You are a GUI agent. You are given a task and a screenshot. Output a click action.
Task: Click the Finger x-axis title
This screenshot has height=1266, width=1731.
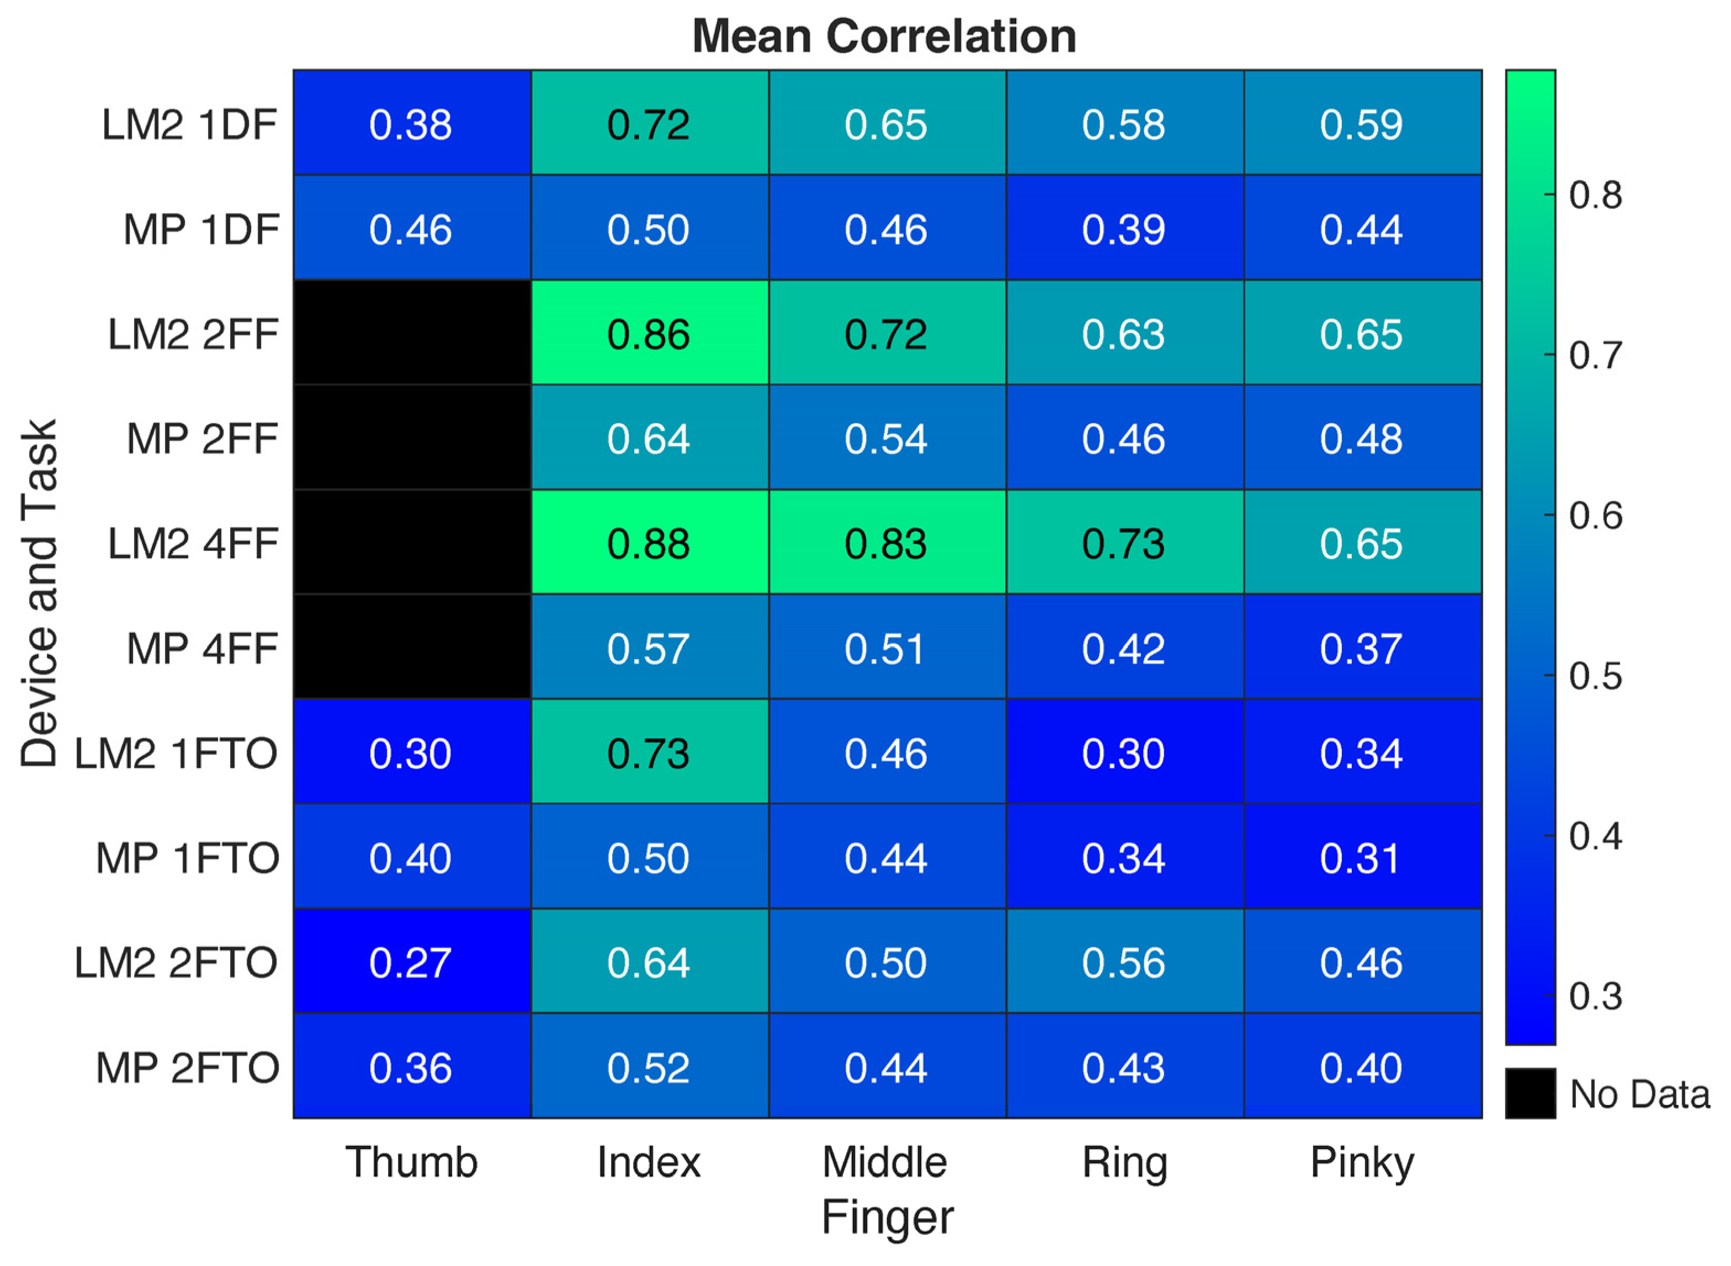[887, 1217]
